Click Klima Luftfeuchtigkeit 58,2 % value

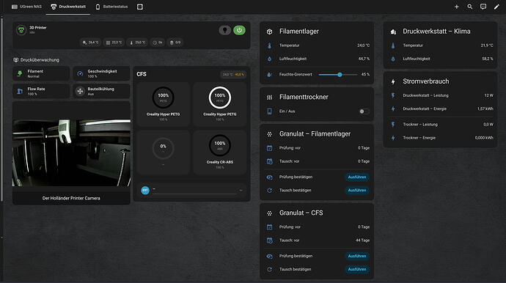(x=488, y=59)
